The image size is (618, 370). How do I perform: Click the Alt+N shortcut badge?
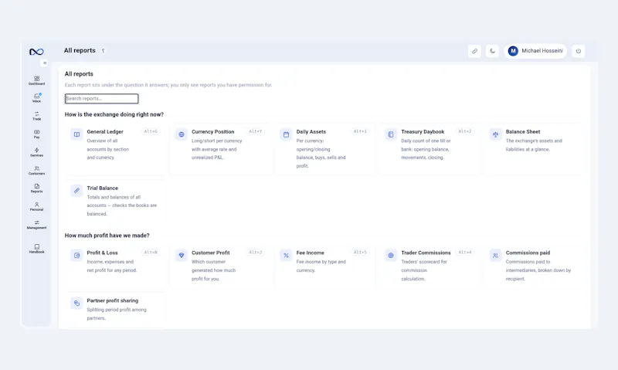(151, 253)
